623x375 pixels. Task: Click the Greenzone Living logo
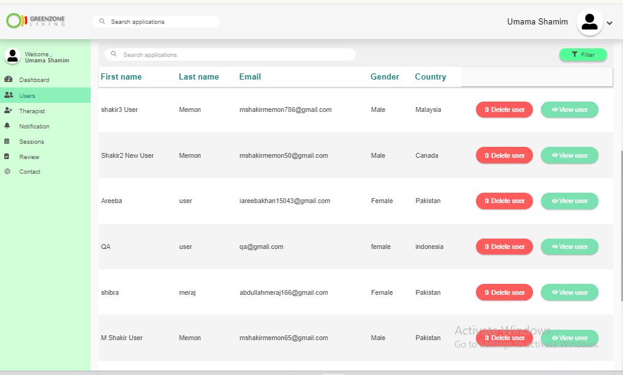36,21
